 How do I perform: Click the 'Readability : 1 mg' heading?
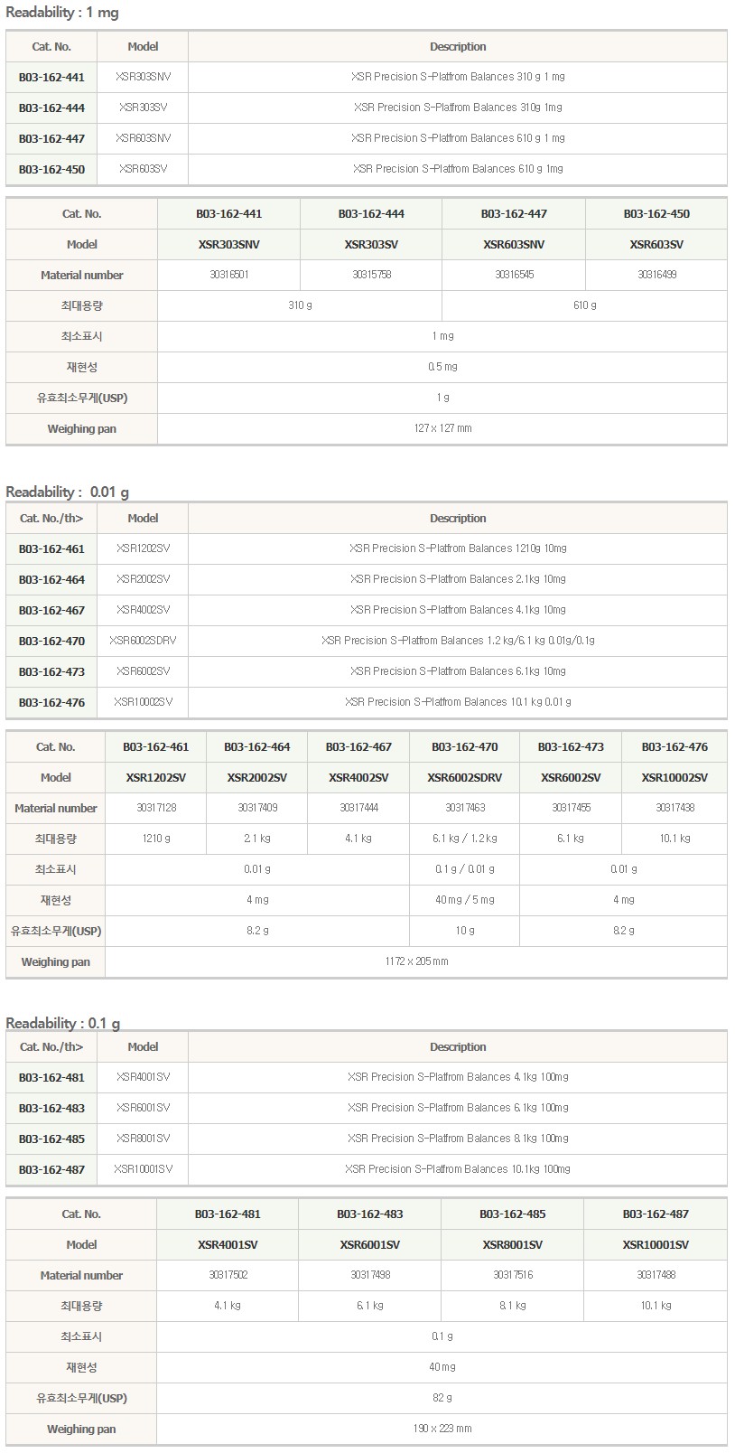coord(62,13)
